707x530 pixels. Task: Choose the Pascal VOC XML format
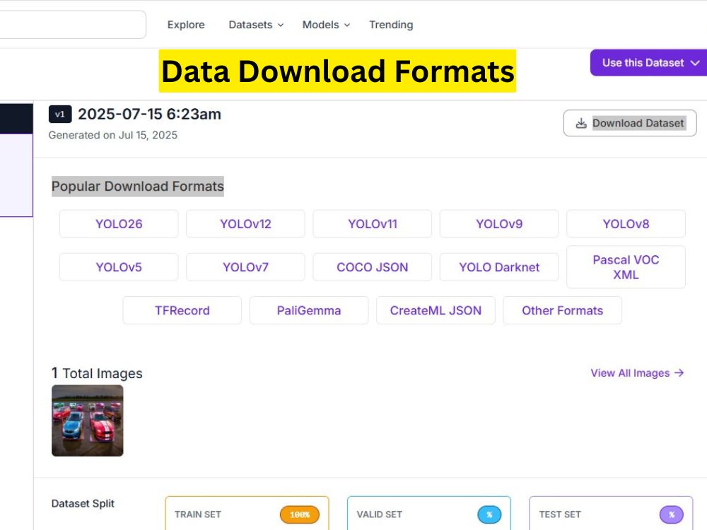tap(626, 267)
